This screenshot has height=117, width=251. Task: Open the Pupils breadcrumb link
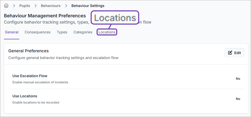coord(25,6)
